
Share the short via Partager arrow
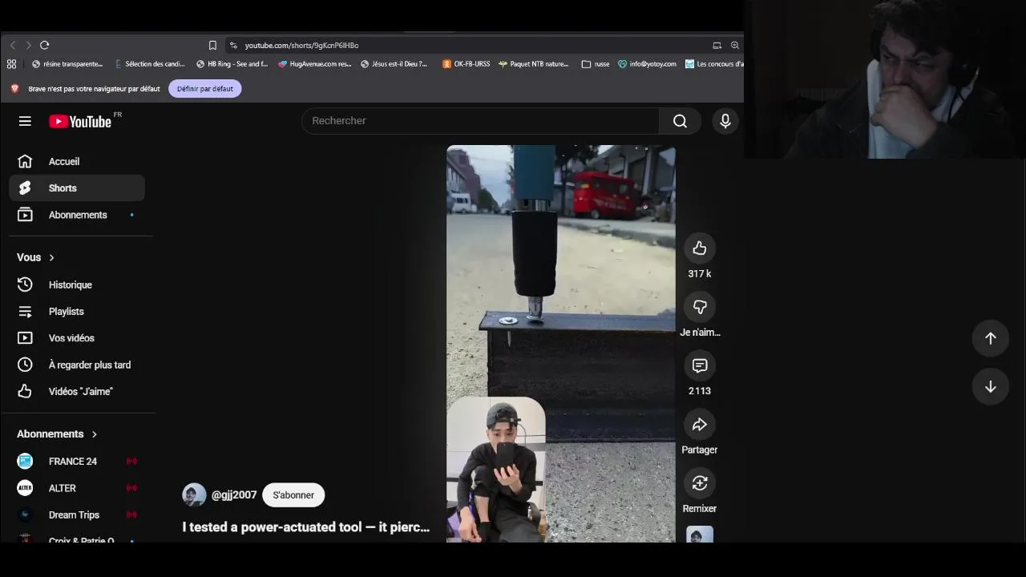coord(700,425)
